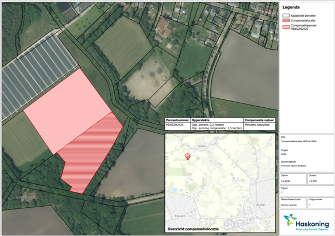Click the small red parcel marker in overview map
This screenshot has width=335, height=236.
tap(187, 156)
